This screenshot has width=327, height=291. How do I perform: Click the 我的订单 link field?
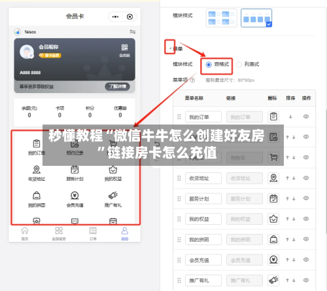245,117
